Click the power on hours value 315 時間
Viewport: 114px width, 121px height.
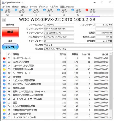(x=104, y=41)
